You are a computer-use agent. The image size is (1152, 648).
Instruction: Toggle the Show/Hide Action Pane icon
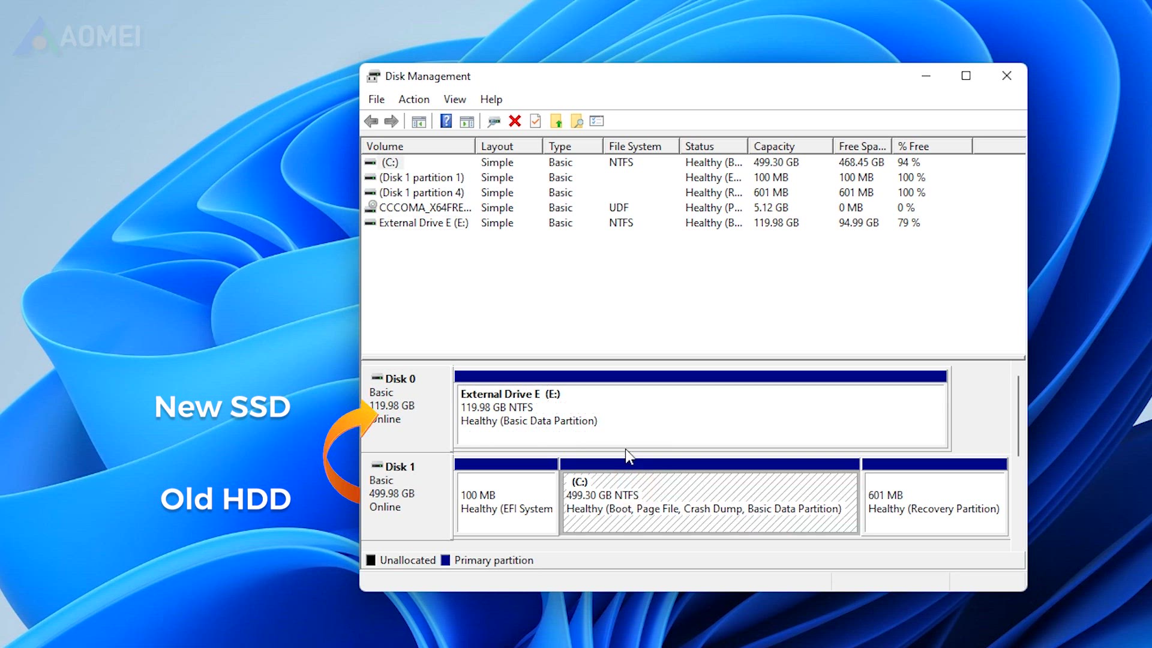click(467, 121)
